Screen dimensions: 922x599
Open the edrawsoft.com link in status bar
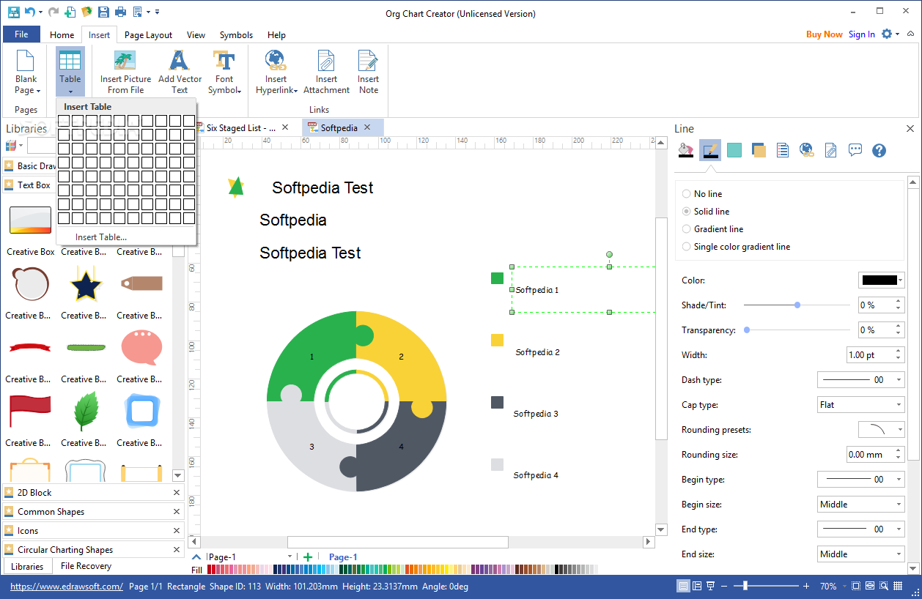pyautogui.click(x=66, y=587)
